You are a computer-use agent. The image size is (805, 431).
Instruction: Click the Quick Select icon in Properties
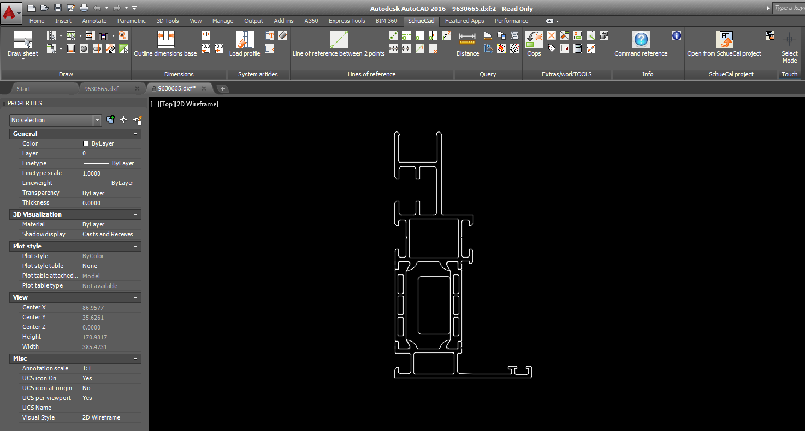[138, 120]
